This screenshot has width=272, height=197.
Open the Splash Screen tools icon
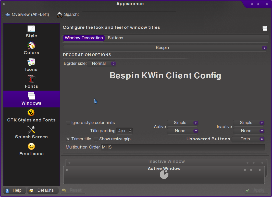click(x=31, y=130)
